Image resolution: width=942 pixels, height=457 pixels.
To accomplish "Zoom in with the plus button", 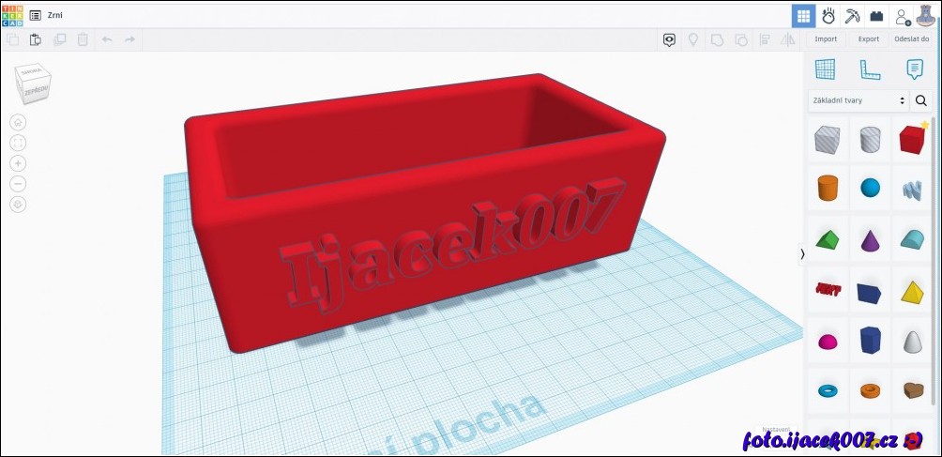I will [x=19, y=163].
